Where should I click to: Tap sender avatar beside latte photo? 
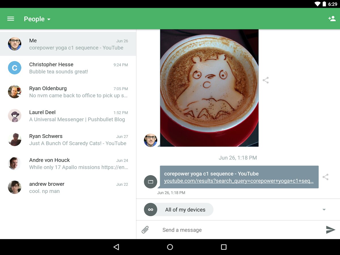click(151, 140)
